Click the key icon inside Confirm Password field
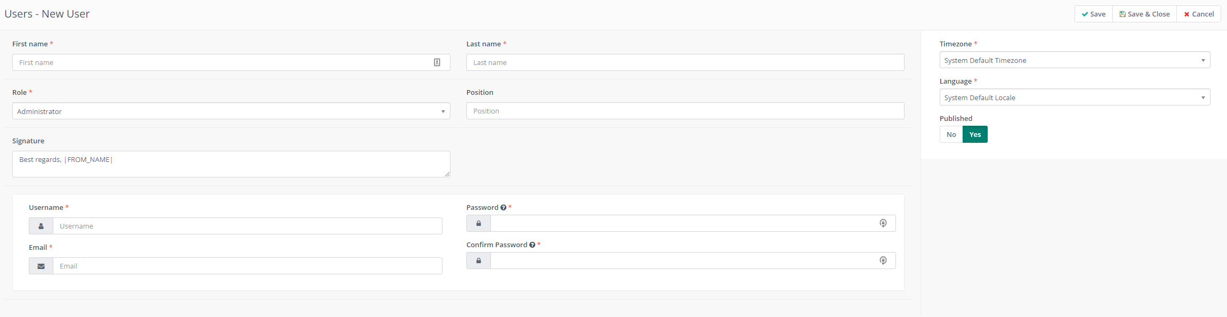 pos(883,261)
